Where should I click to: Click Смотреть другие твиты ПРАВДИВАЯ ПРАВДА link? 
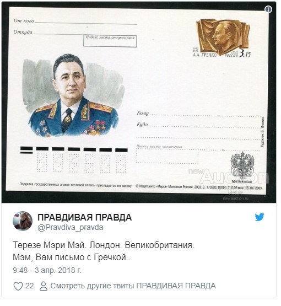pyautogui.click(x=133, y=286)
